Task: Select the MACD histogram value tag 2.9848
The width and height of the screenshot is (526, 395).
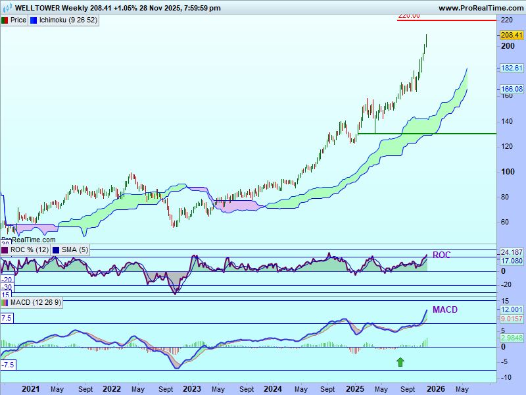Action: [x=511, y=338]
